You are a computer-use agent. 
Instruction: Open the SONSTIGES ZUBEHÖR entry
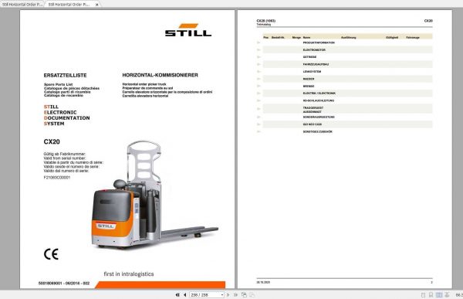pos(317,131)
